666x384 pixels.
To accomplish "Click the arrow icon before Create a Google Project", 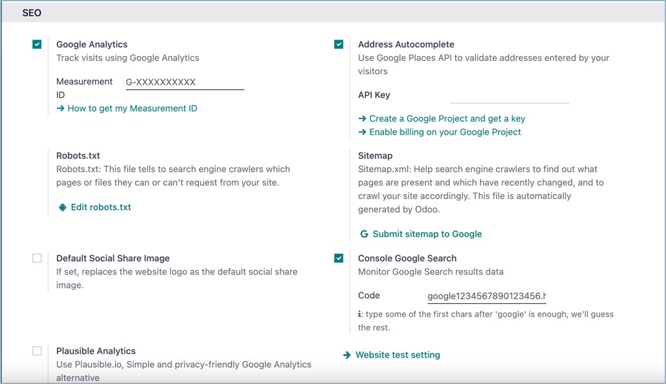I will click(362, 118).
